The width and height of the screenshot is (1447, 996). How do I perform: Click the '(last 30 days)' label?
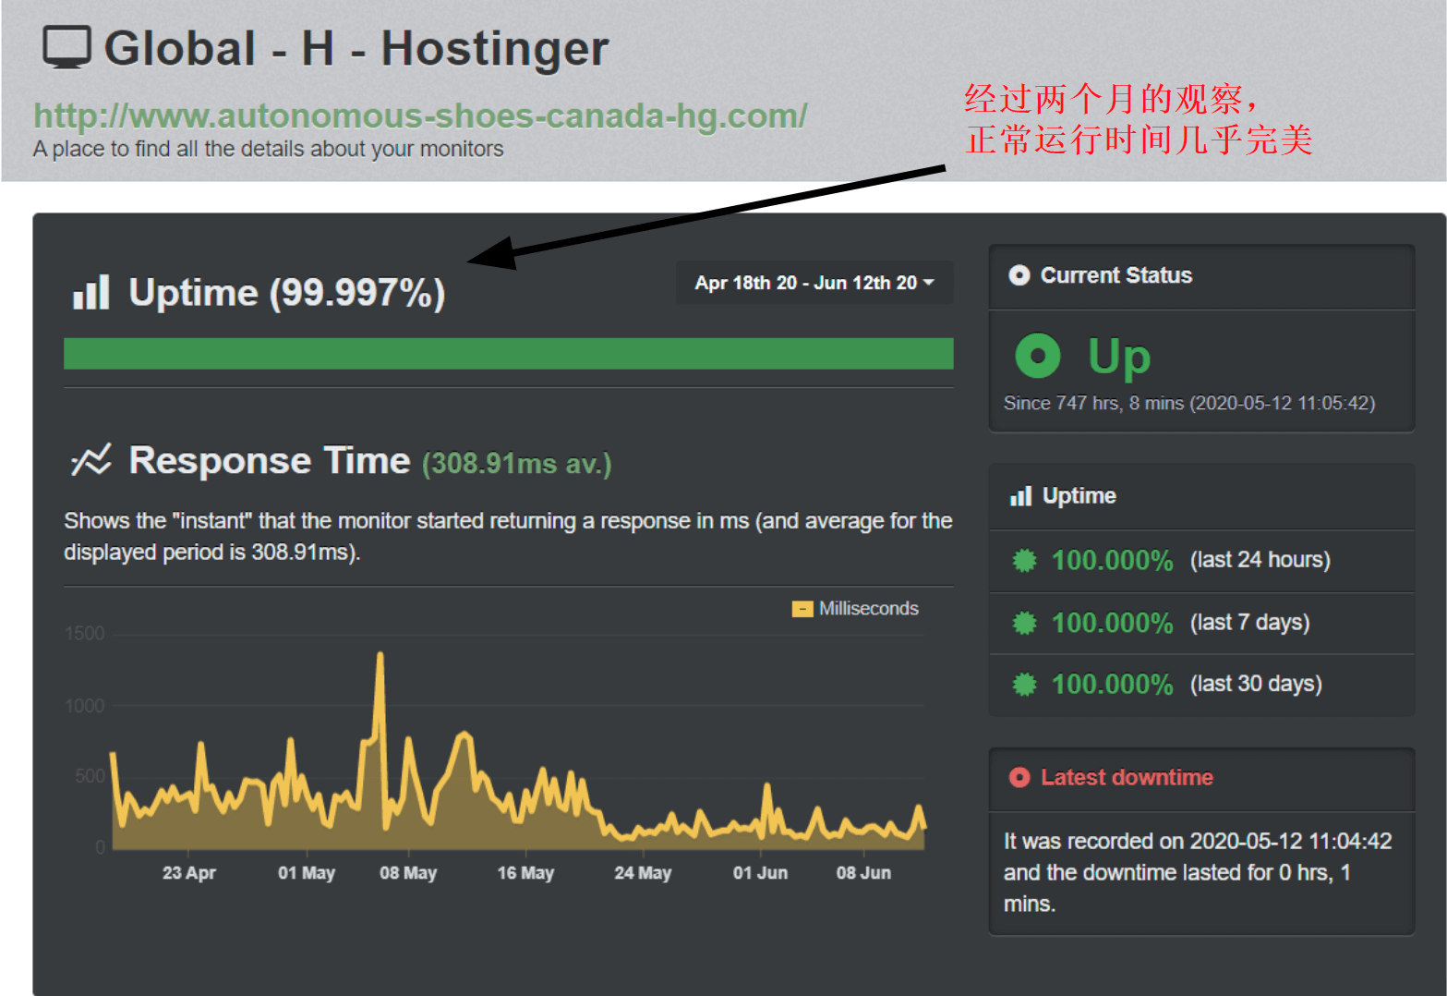1256,685
